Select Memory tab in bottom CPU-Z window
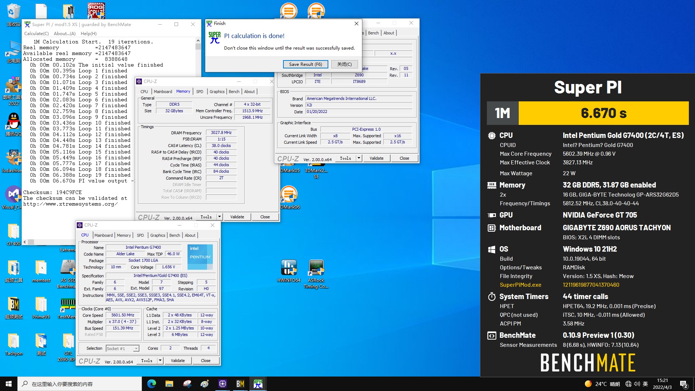The width and height of the screenshot is (695, 391). (x=124, y=235)
